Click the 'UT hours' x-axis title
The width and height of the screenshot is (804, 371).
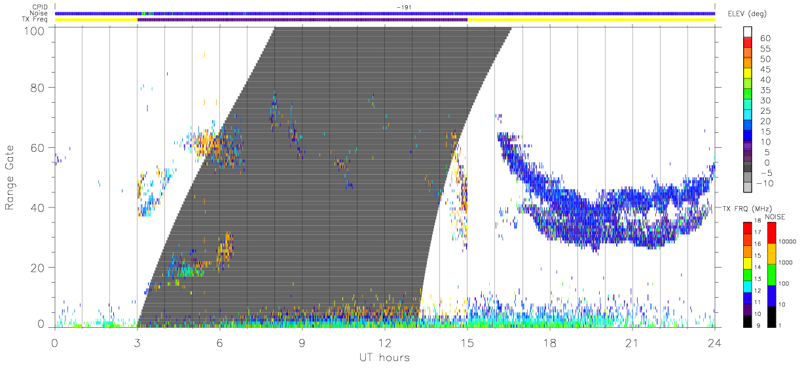(x=384, y=358)
